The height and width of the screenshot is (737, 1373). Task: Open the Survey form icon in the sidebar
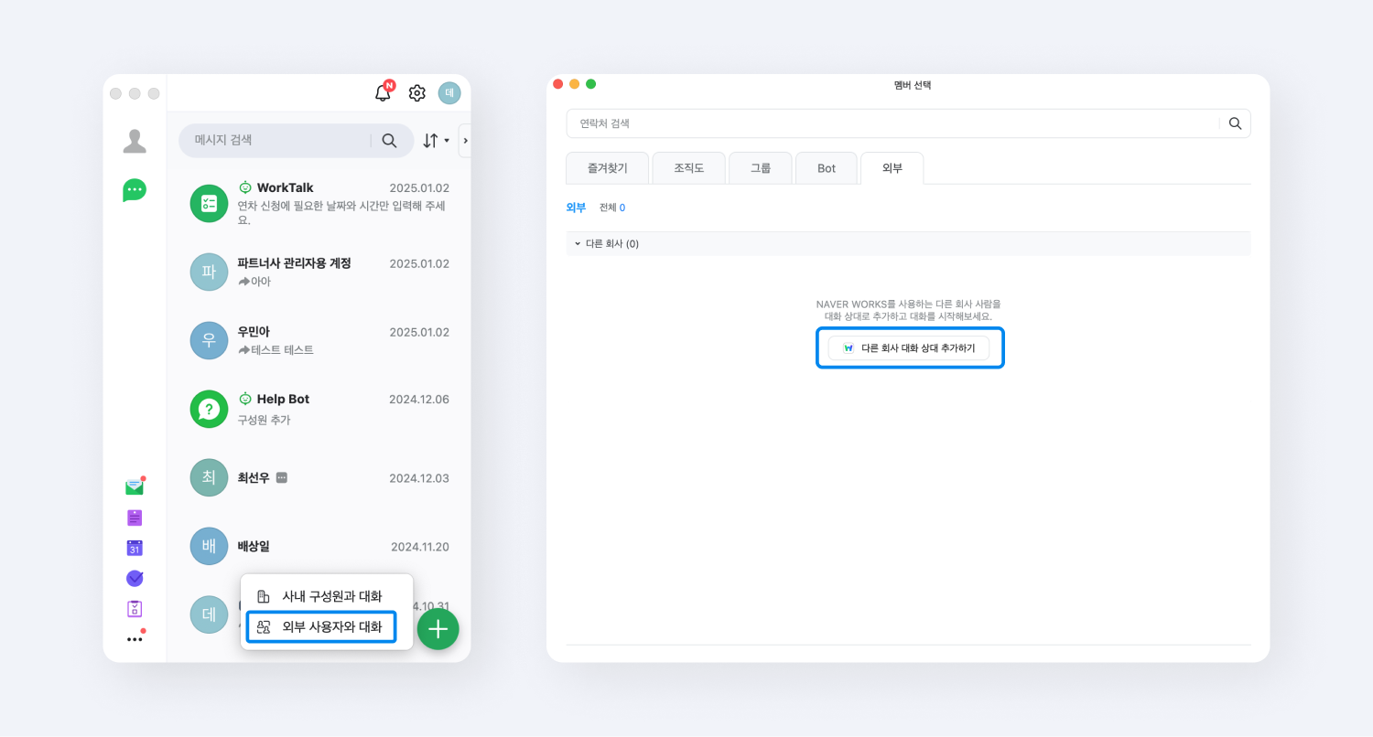(x=135, y=609)
